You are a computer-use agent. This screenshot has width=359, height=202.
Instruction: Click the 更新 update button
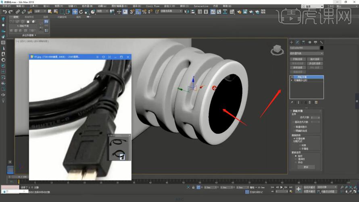[306, 167]
